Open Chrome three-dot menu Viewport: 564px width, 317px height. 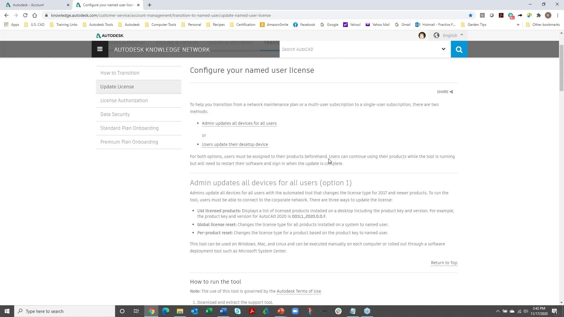pyautogui.click(x=558, y=15)
